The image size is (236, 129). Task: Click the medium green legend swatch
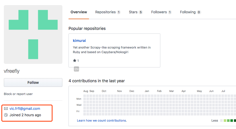pyautogui.click(x=228, y=121)
